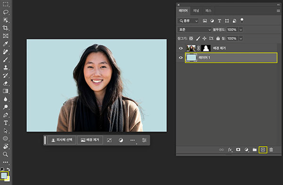
Task: Open the 표준 blend mode dropdown
Action: (x=194, y=29)
